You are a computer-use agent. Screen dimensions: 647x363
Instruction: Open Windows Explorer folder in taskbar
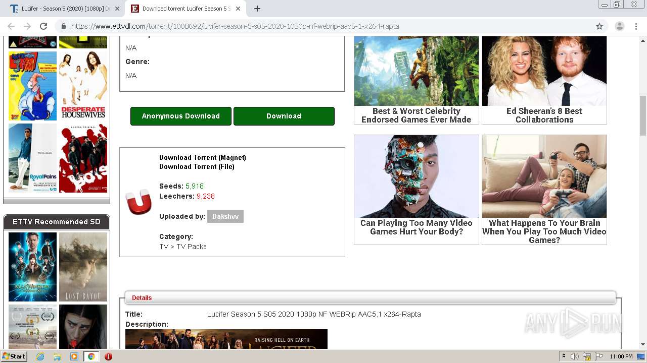click(57, 356)
